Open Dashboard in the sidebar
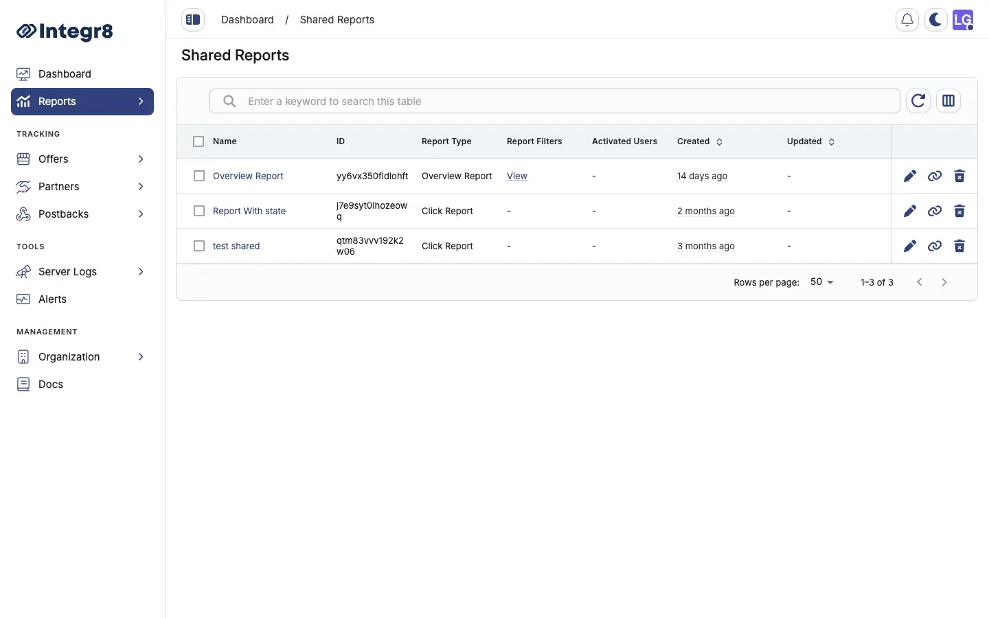The image size is (989, 618). [82, 73]
